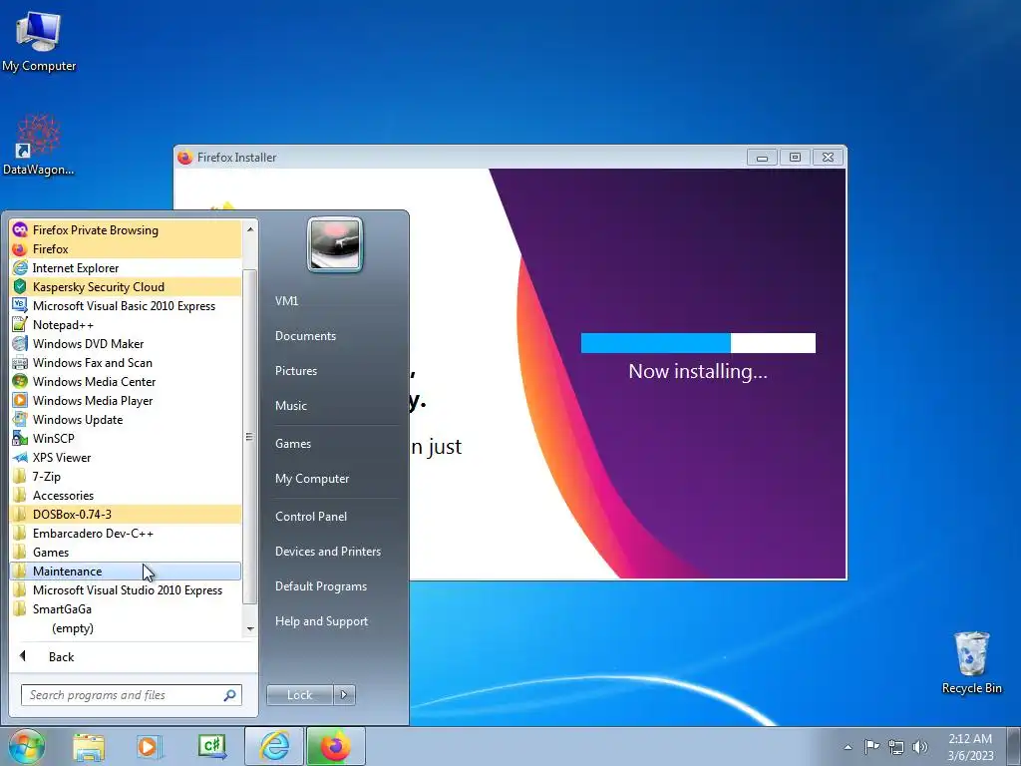Click the user account picture
Screen dimensions: 1021x766
(x=335, y=244)
